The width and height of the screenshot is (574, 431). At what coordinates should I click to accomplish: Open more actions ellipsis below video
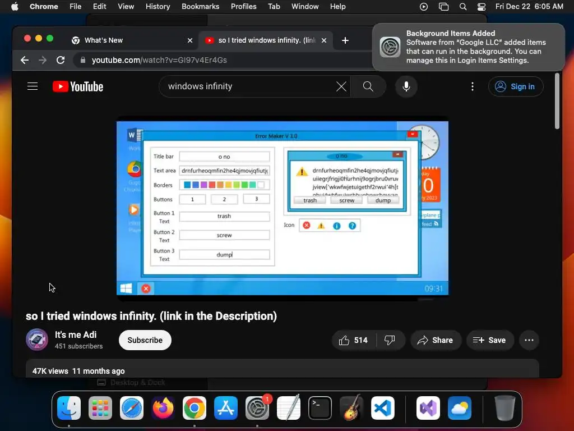point(529,341)
